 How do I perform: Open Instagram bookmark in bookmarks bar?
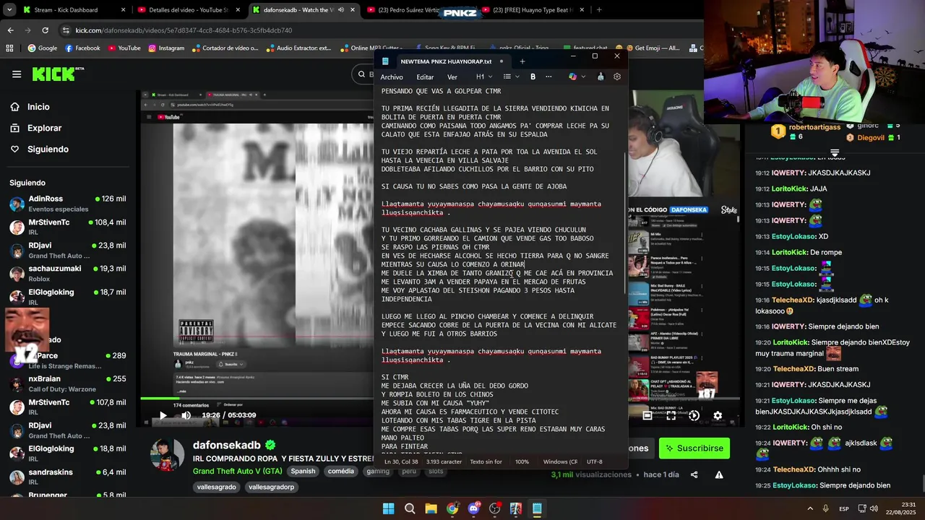(166, 48)
